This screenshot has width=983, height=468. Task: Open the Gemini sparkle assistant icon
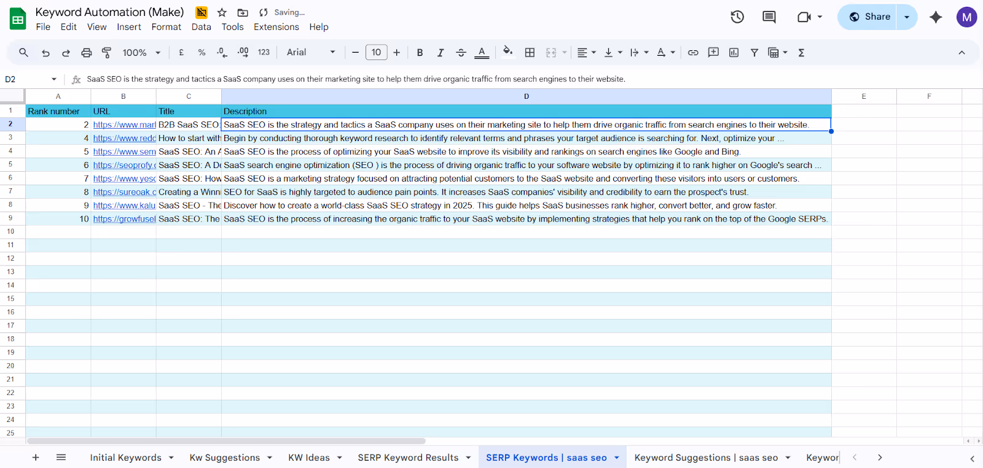click(936, 17)
